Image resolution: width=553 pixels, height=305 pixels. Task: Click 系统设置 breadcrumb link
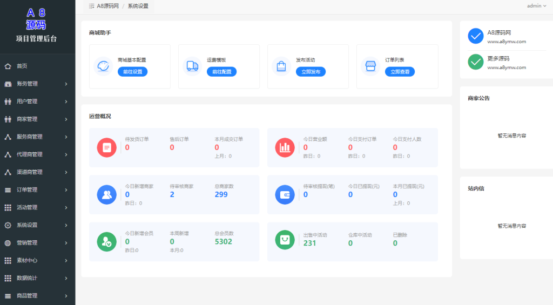tap(138, 6)
